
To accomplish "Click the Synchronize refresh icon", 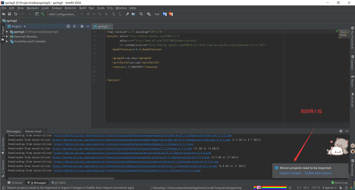I will 16,14.
